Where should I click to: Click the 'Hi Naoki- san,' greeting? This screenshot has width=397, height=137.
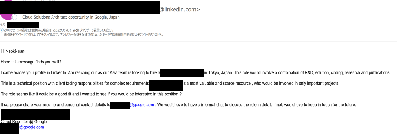click(13, 51)
